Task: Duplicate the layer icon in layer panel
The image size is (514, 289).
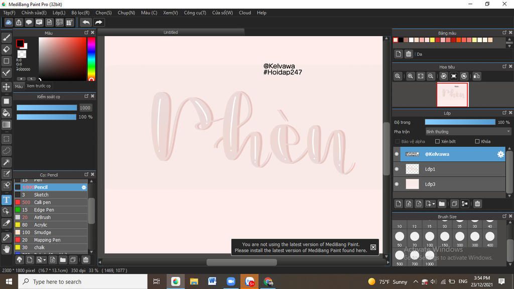Action: 454,204
